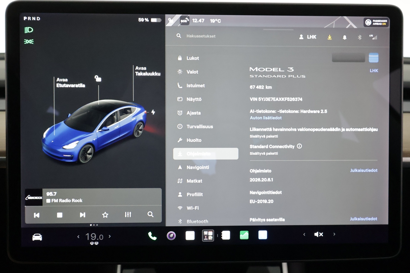The height and width of the screenshot is (273, 410).
Task: Stop the radio playback
Action: click(x=59, y=215)
